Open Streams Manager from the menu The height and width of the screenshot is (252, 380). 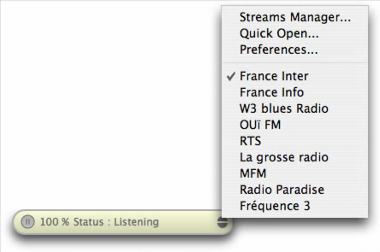(x=295, y=17)
